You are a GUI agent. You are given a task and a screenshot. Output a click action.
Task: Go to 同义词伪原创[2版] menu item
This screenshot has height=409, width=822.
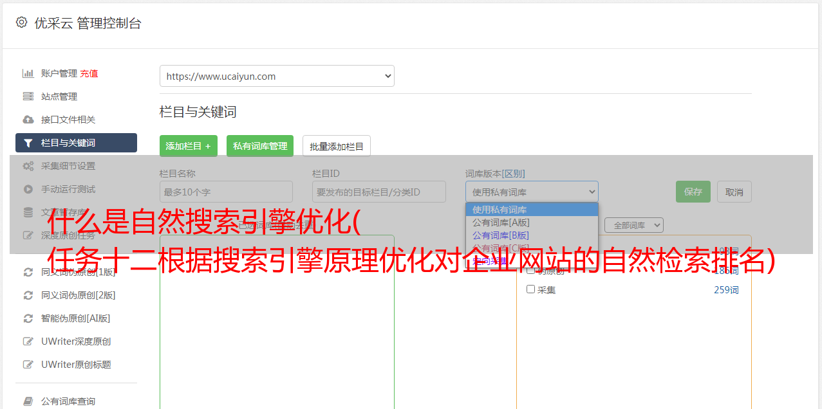pos(78,295)
